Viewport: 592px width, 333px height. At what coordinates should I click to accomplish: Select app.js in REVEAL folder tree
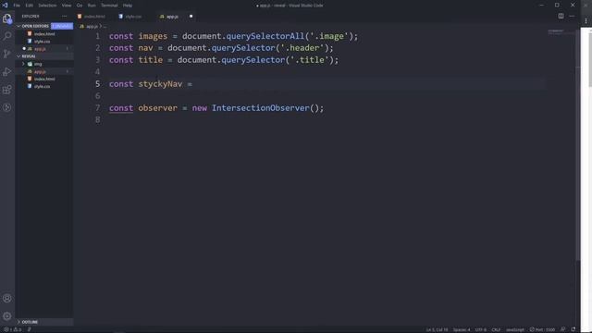40,71
